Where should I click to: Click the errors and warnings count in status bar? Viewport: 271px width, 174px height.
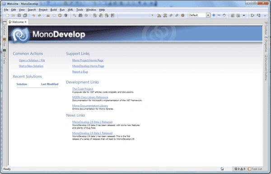pos(240,169)
